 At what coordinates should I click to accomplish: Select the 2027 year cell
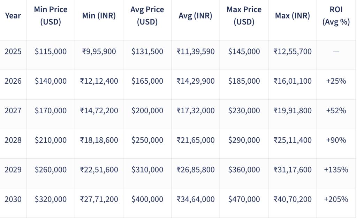pyautogui.click(x=13, y=111)
